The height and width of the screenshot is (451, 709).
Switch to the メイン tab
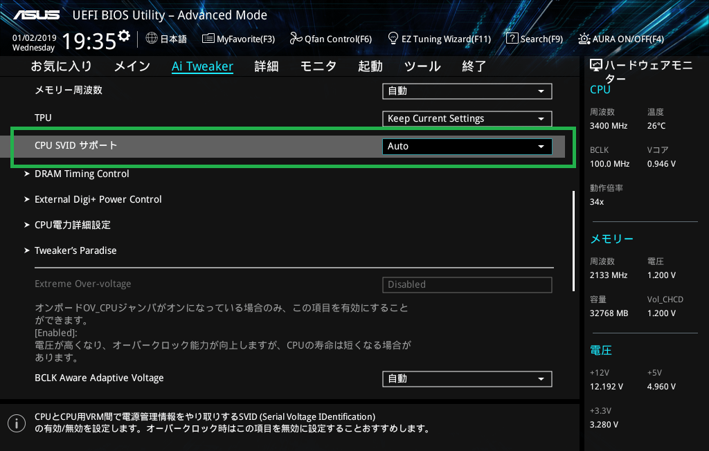click(132, 66)
